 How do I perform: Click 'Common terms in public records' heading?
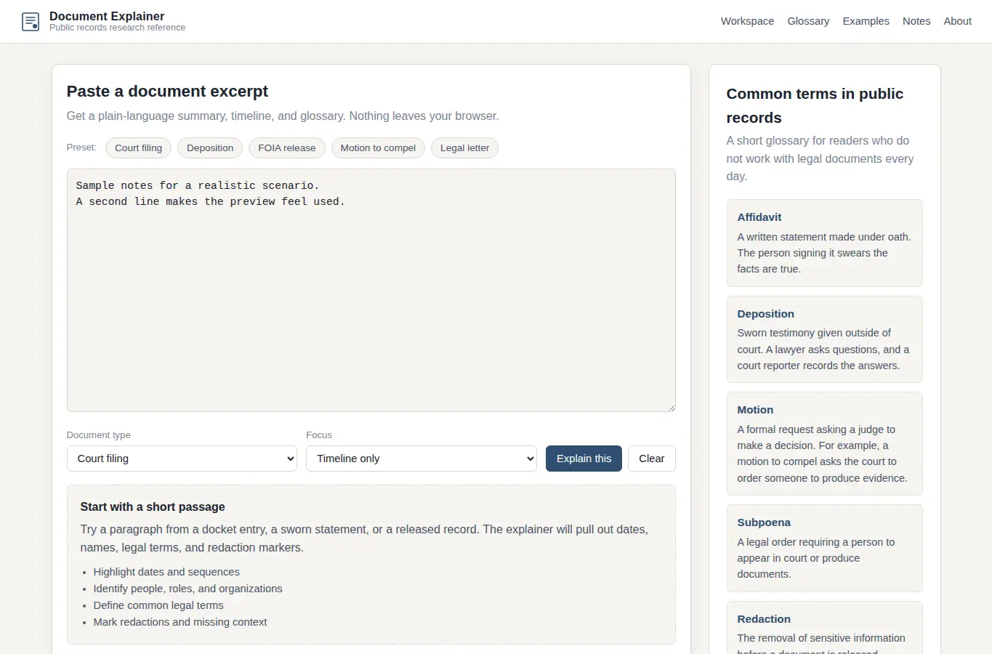coord(815,105)
